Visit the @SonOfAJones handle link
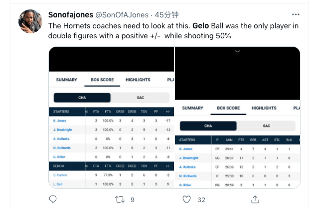309x209 pixels. tap(122, 15)
